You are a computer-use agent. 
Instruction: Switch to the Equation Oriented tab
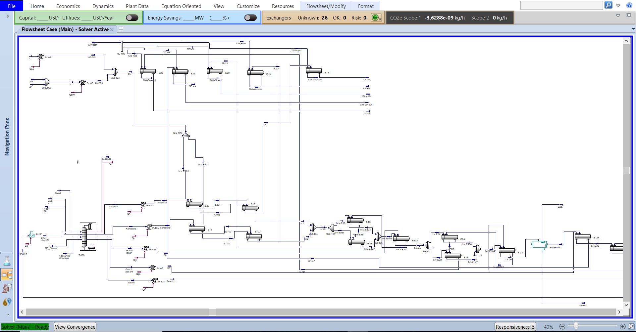(181, 6)
